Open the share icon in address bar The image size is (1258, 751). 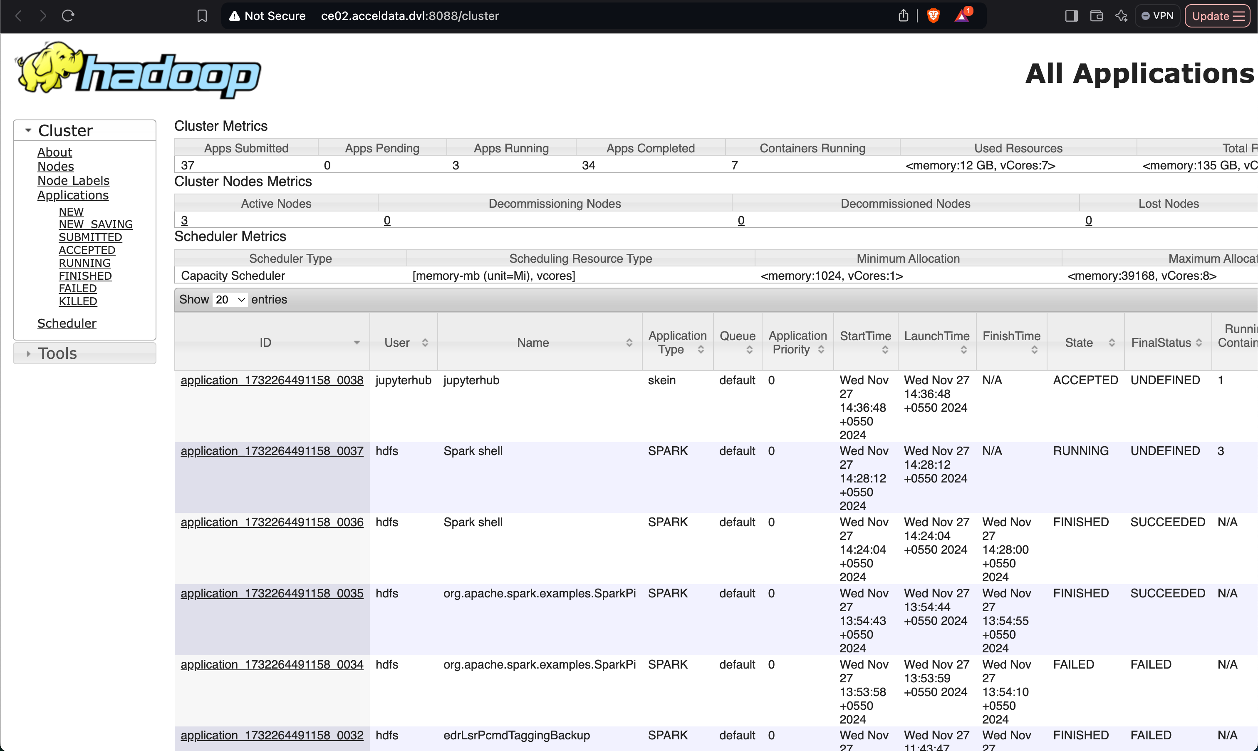point(903,16)
